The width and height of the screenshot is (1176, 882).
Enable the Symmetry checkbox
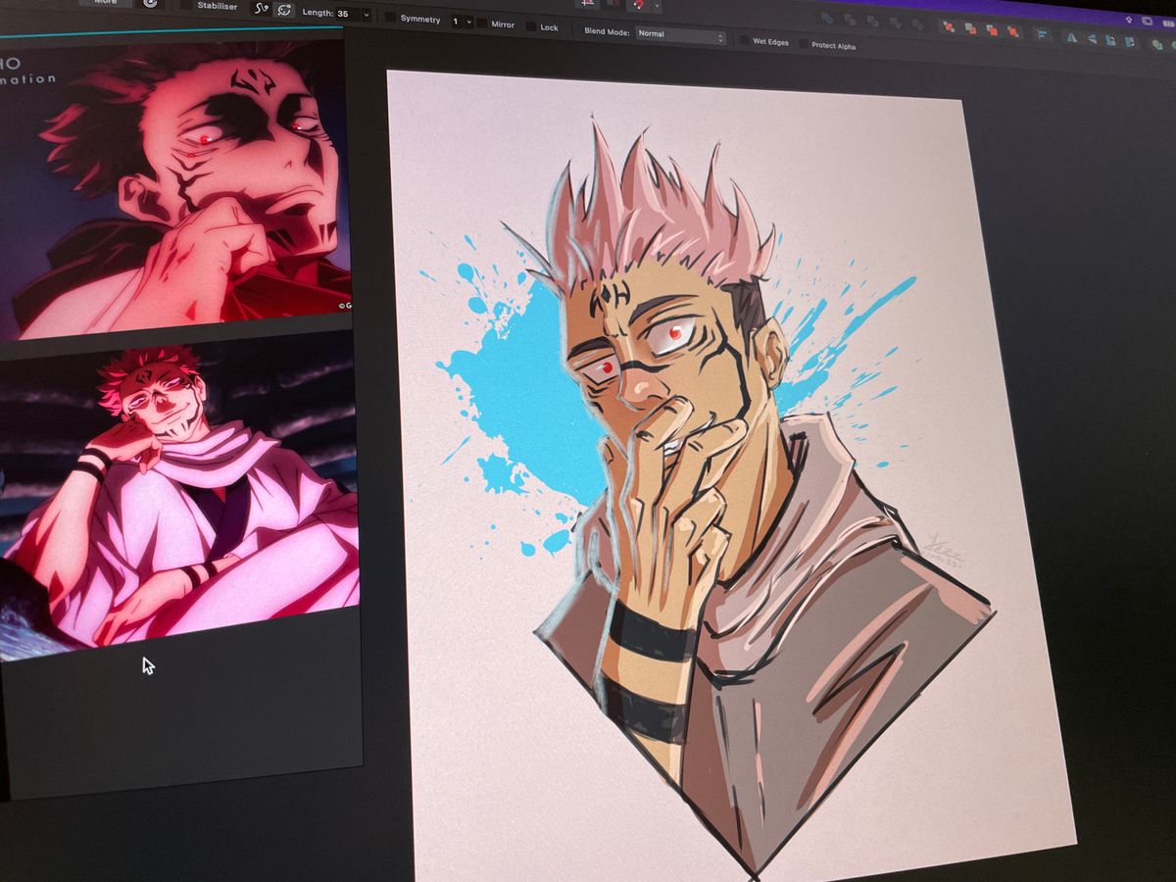coord(391,18)
